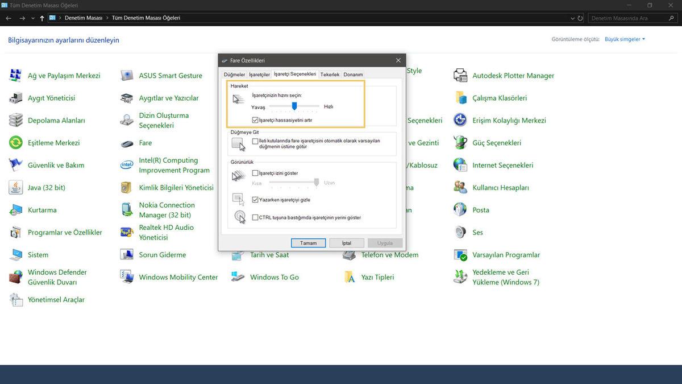Image resolution: width=682 pixels, height=384 pixels.
Task: Open the Güvenlik ve Bakım flag icon
Action: tap(16, 165)
